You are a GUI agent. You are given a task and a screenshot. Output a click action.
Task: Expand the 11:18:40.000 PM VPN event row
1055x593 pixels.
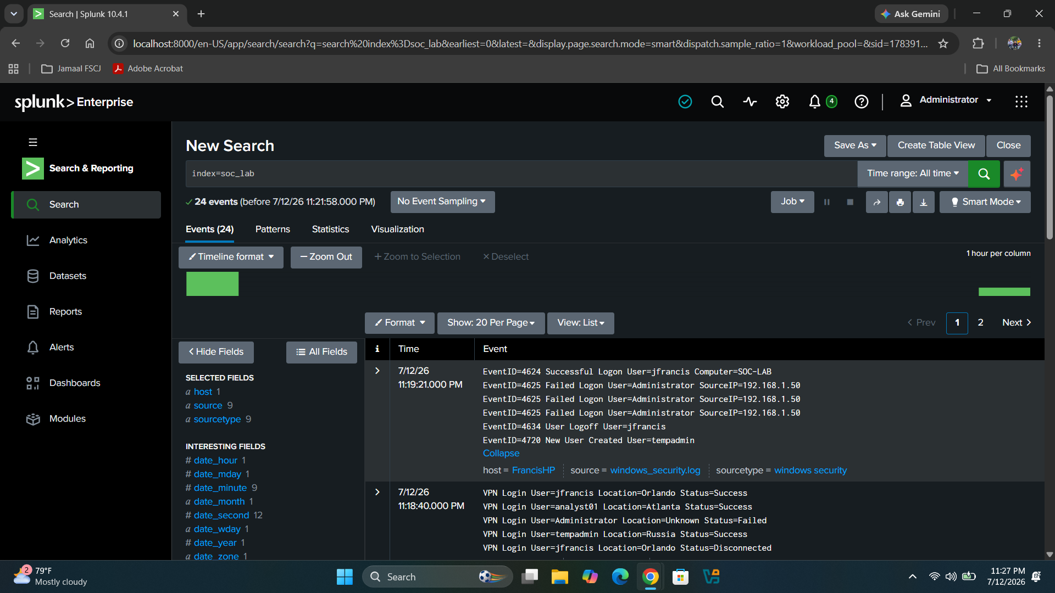click(x=377, y=492)
